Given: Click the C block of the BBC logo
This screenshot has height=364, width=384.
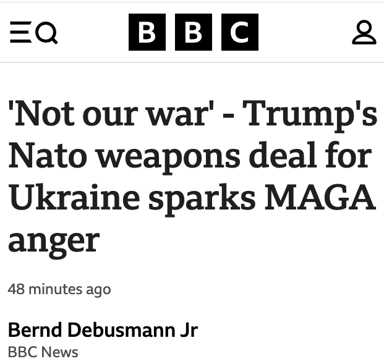Looking at the screenshot, I should pos(238,32).
